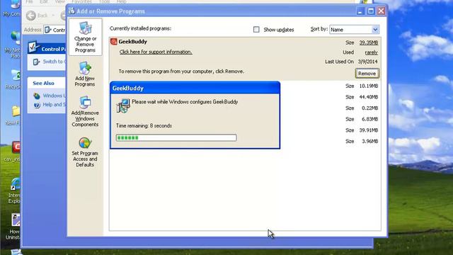
Task: Click the 'rarely' used frequency link
Action: [x=371, y=52]
